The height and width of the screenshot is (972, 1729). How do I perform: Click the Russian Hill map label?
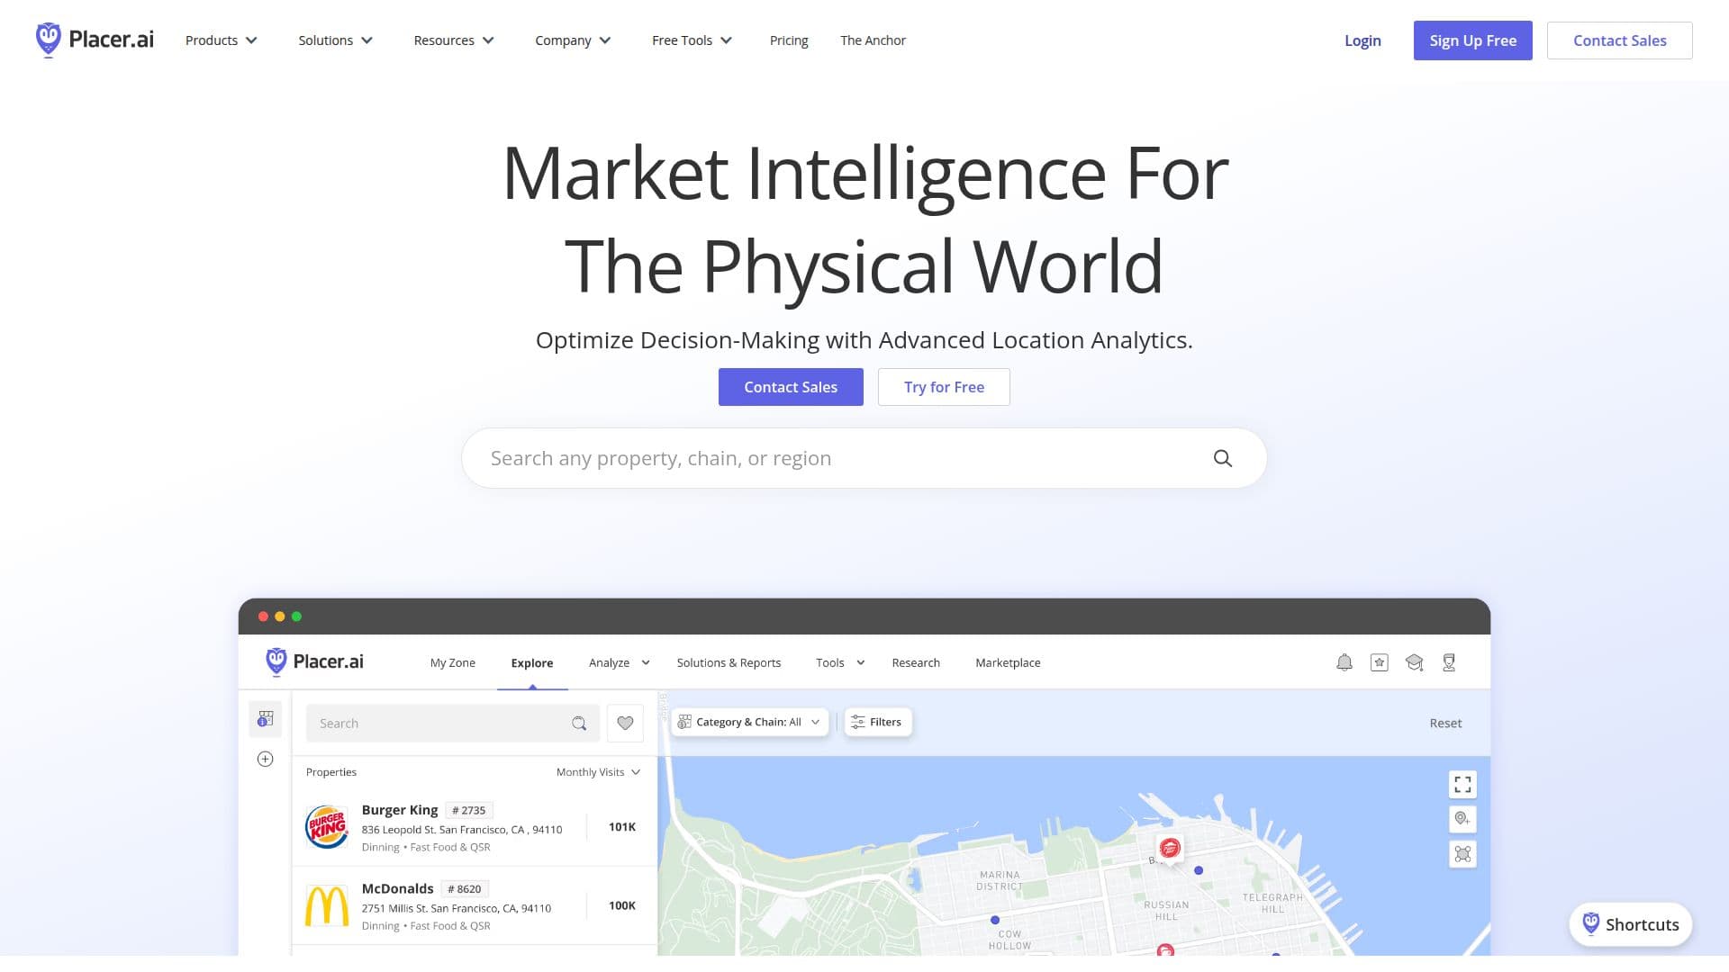pos(1166,911)
